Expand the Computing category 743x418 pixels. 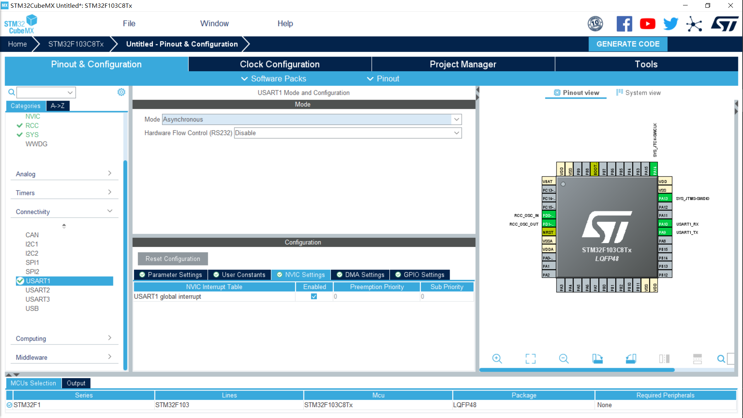64,338
